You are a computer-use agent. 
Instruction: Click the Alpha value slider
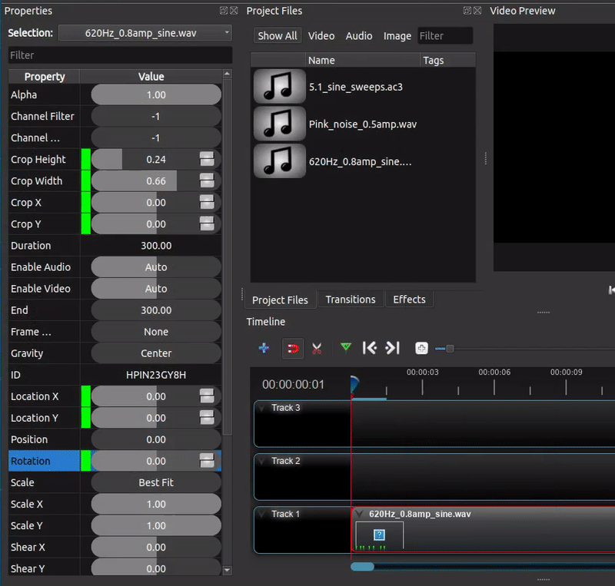click(x=156, y=95)
